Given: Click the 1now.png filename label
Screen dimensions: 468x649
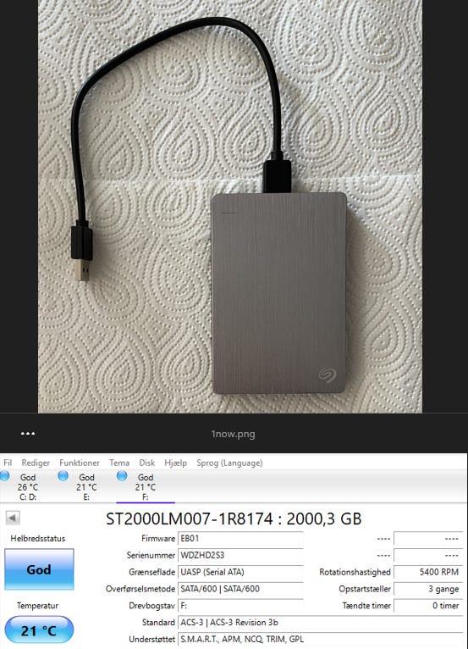Looking at the screenshot, I should [x=234, y=434].
